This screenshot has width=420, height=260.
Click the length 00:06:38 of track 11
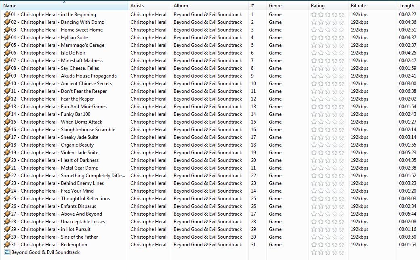(x=407, y=91)
